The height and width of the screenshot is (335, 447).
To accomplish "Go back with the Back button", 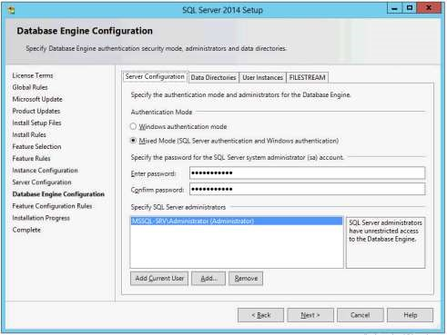I will (x=261, y=315).
